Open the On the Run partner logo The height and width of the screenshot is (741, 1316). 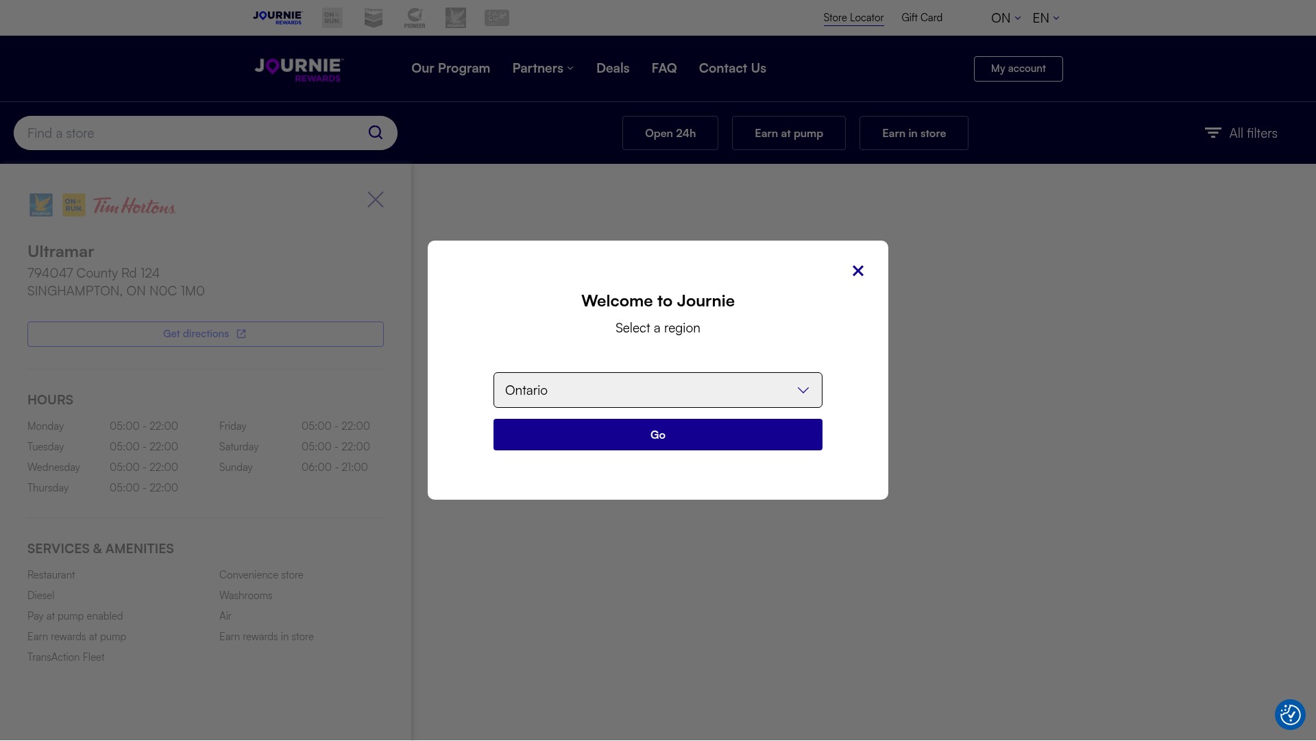click(x=332, y=18)
